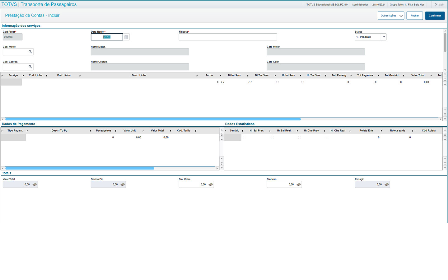Click Sair to exit the application

439,5
